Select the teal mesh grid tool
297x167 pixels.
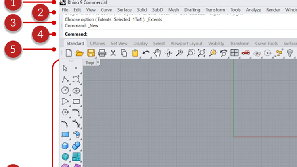pos(76,157)
